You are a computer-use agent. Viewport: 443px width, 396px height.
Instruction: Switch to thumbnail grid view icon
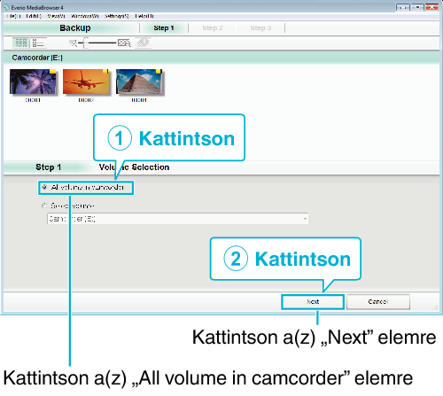tap(21, 43)
